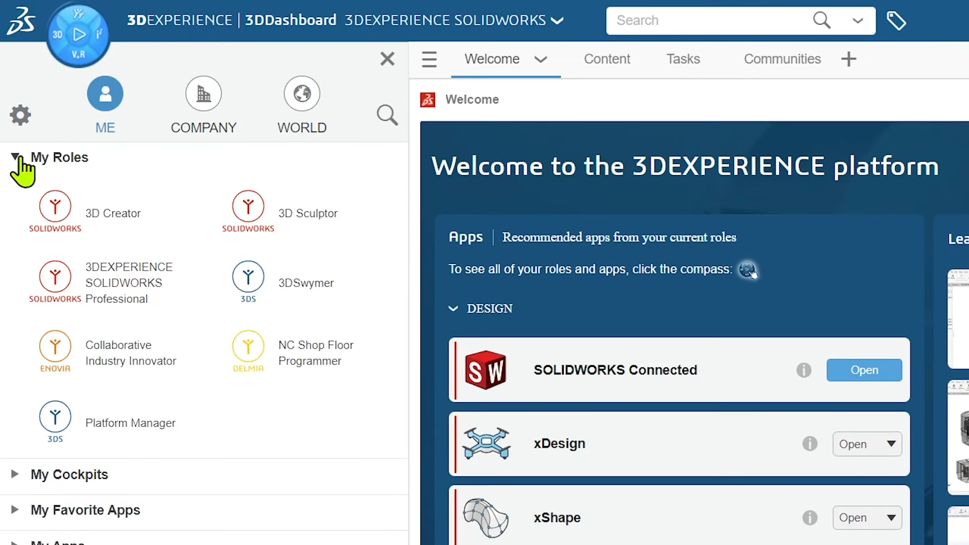Select Collaborative Industry Innovator role icon

[x=55, y=351]
